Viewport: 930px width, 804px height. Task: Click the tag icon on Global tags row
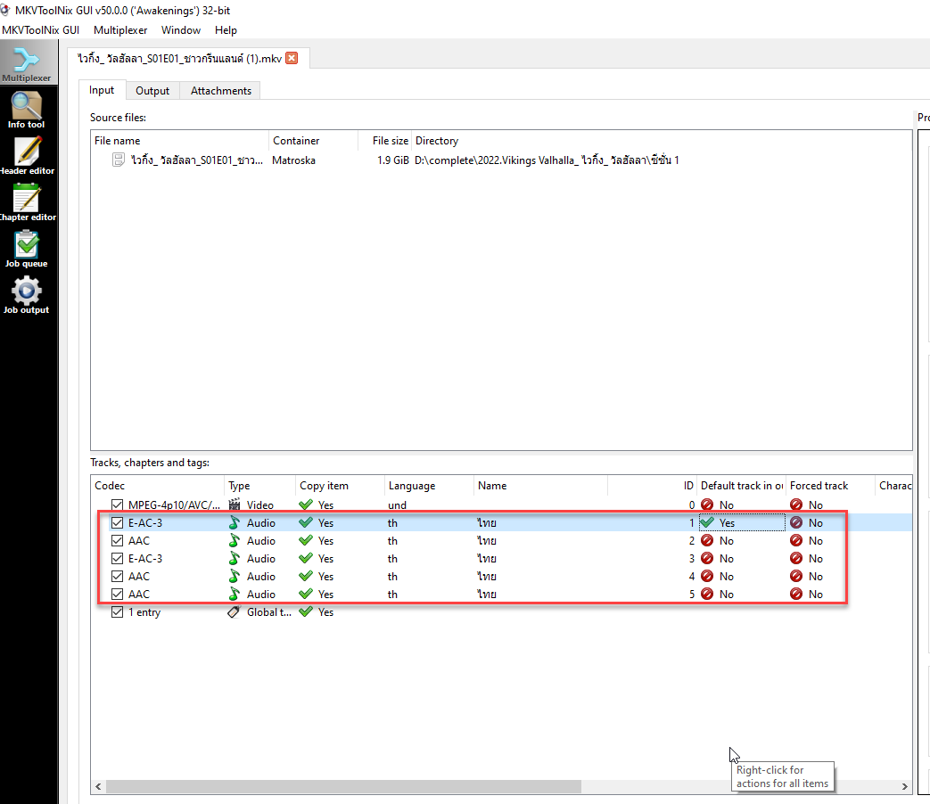tap(235, 611)
